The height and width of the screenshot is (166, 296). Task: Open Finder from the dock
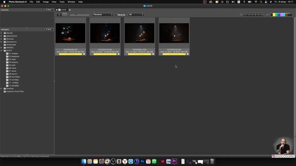[84, 161]
